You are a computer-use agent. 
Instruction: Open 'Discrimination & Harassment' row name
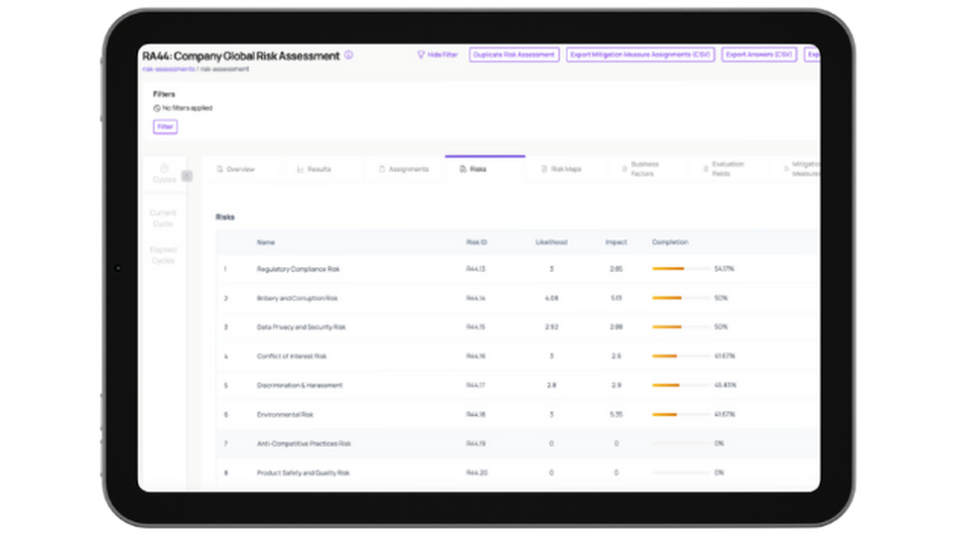[300, 386]
